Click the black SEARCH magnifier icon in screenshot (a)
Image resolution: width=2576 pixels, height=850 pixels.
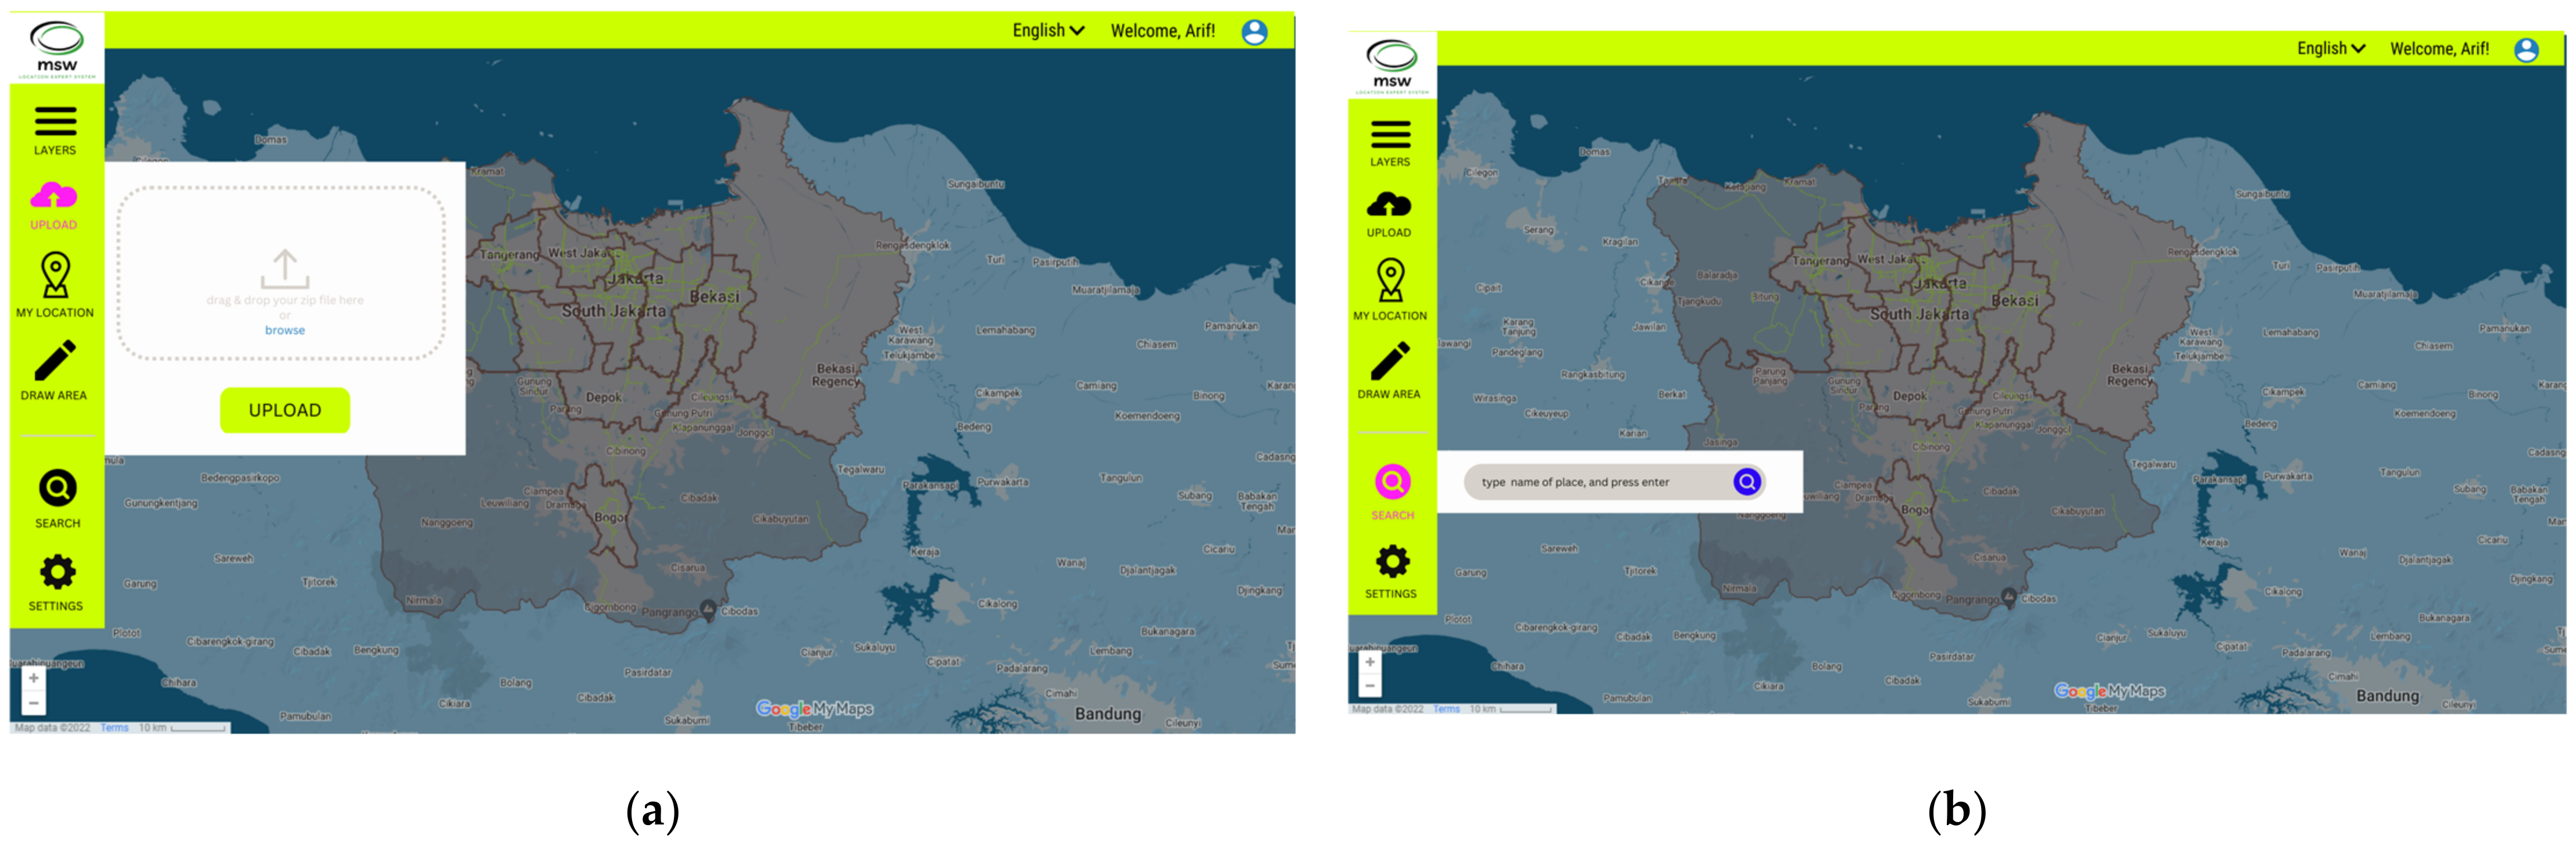(x=57, y=489)
